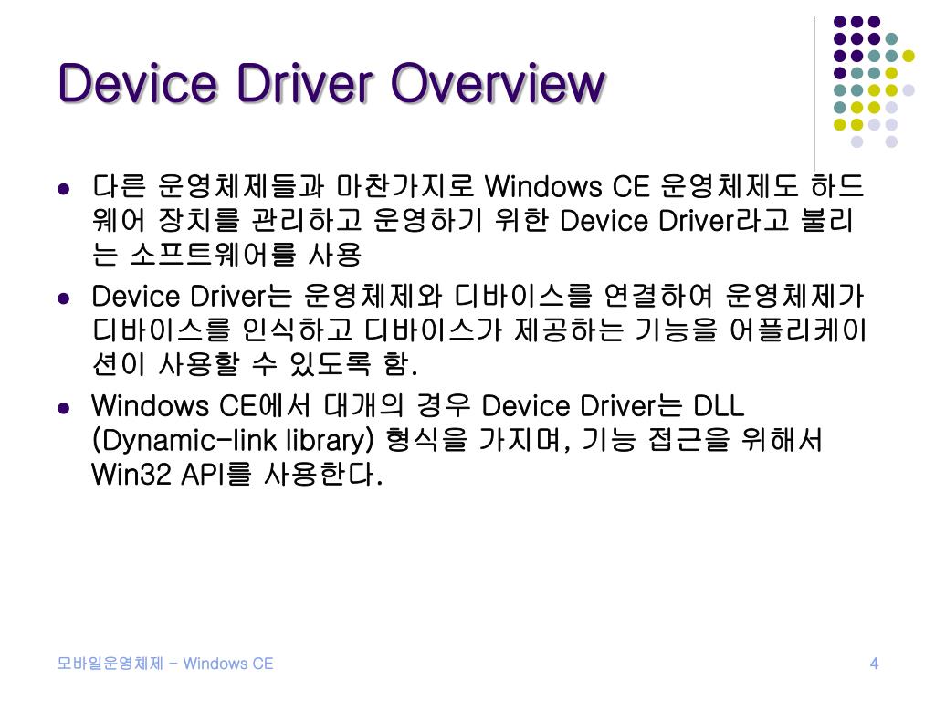
Task: Click the third bullet paragraph starting 'Windows CE에서'
Action: (457, 440)
